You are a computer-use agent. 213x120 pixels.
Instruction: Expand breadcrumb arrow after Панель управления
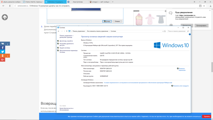(86, 31)
